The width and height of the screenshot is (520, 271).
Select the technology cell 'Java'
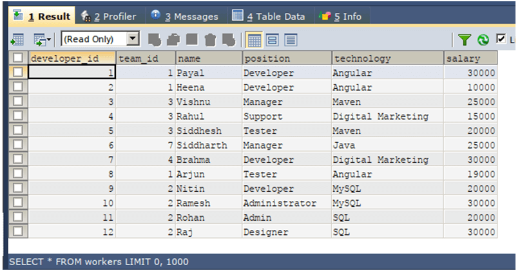tap(388, 145)
